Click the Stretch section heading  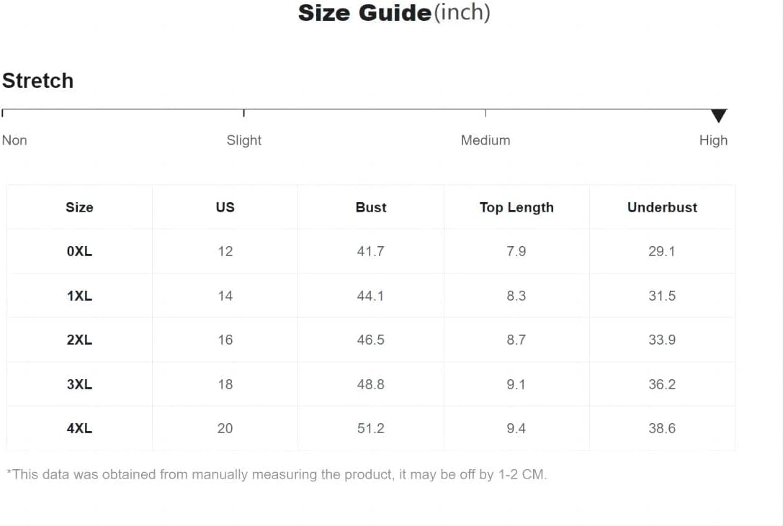(x=38, y=81)
